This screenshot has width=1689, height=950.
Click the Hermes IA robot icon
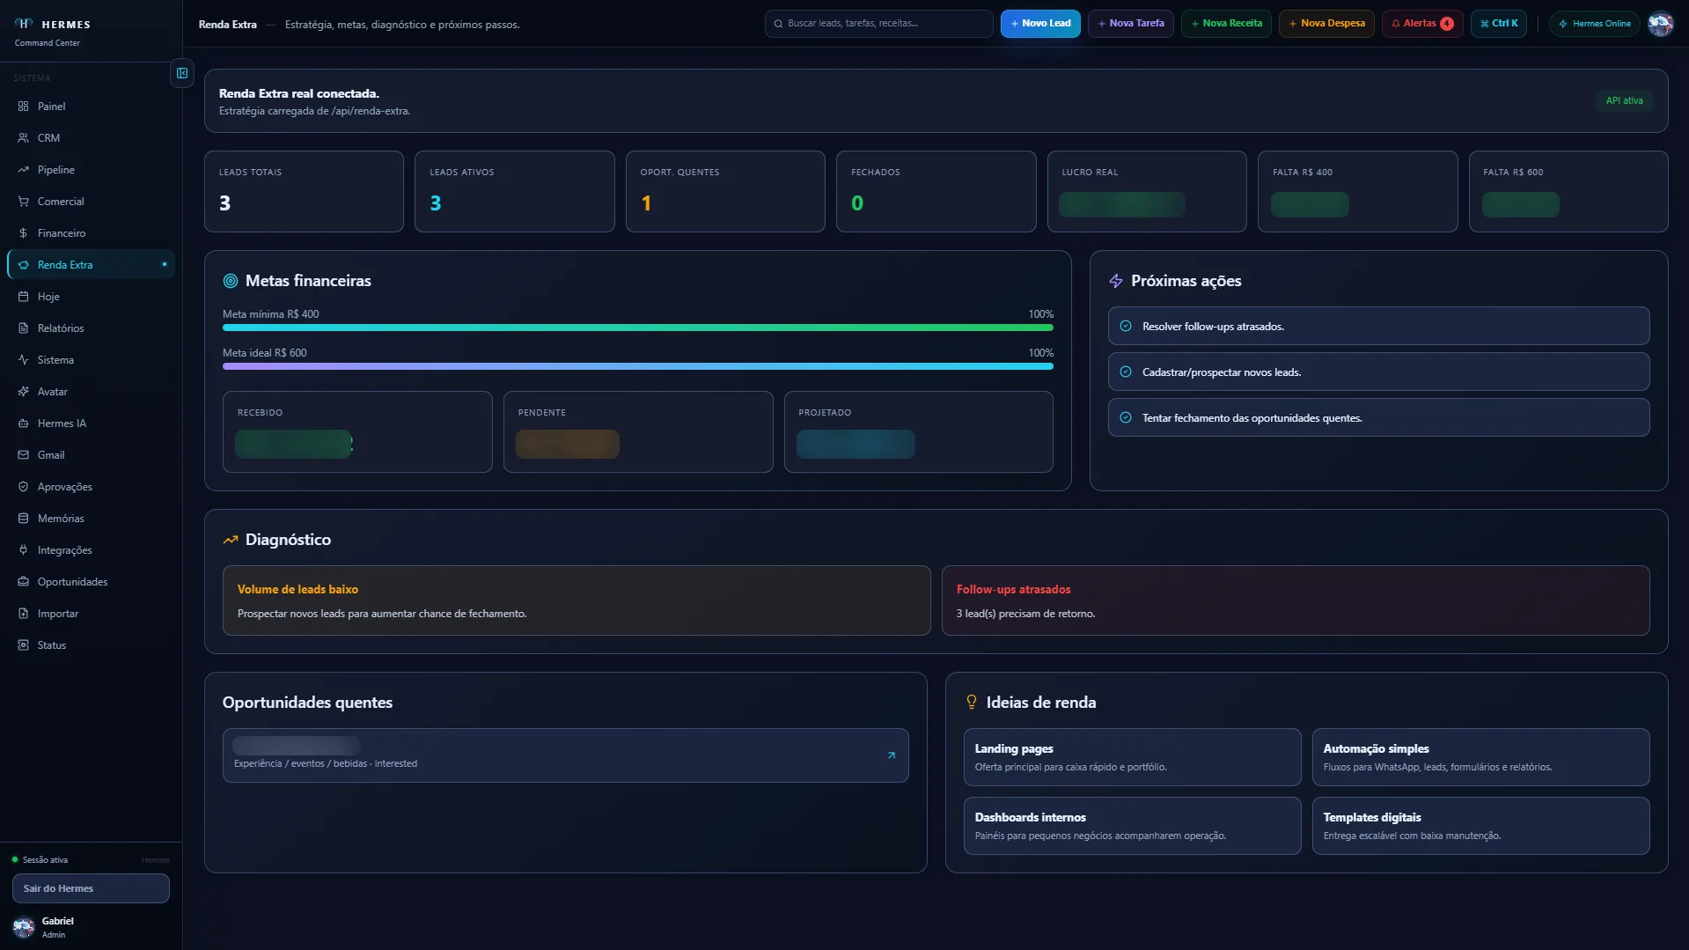coord(23,423)
